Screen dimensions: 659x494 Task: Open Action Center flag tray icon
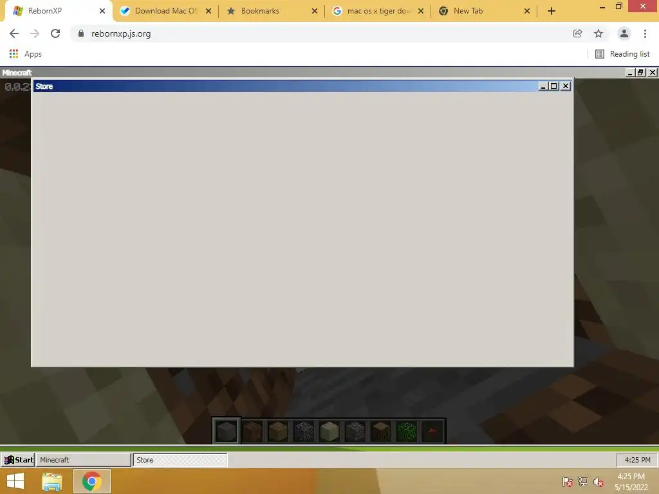tap(568, 481)
